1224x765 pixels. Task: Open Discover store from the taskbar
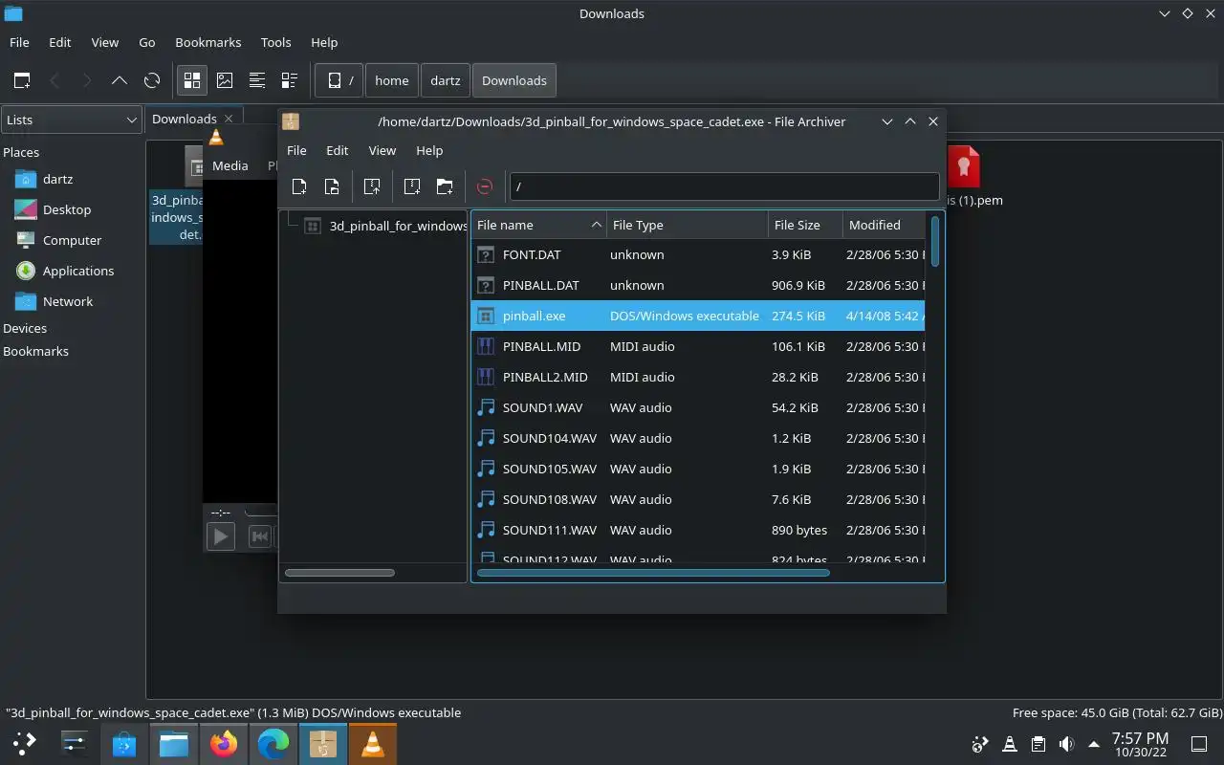pyautogui.click(x=124, y=743)
